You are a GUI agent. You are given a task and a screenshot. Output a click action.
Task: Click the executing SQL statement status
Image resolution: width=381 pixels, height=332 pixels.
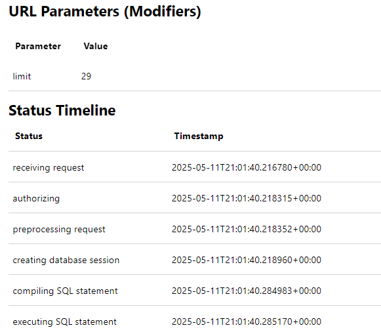[65, 322]
